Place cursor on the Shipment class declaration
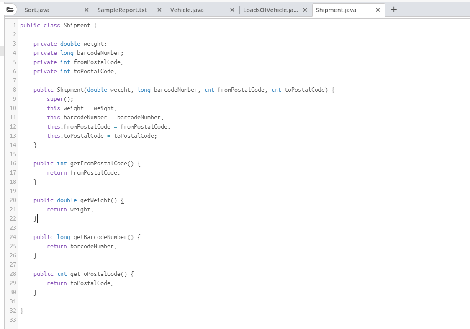 point(77,25)
